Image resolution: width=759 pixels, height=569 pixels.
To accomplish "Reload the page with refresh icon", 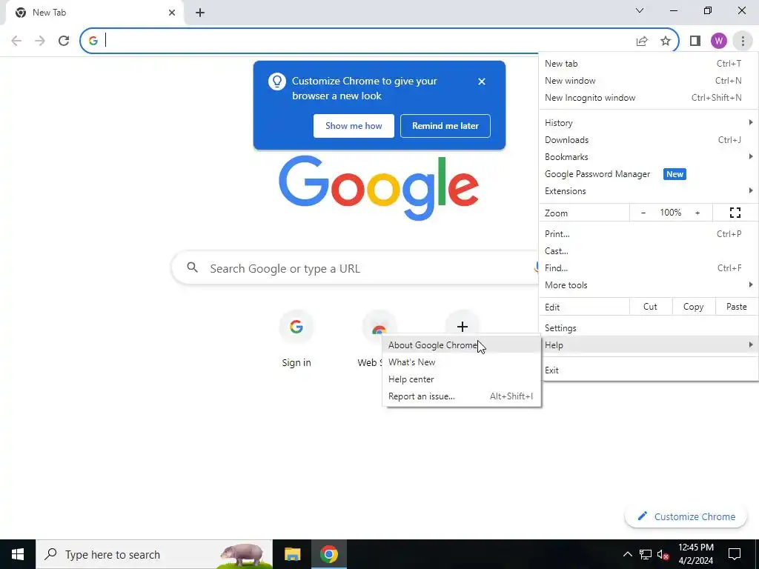I will click(x=64, y=41).
